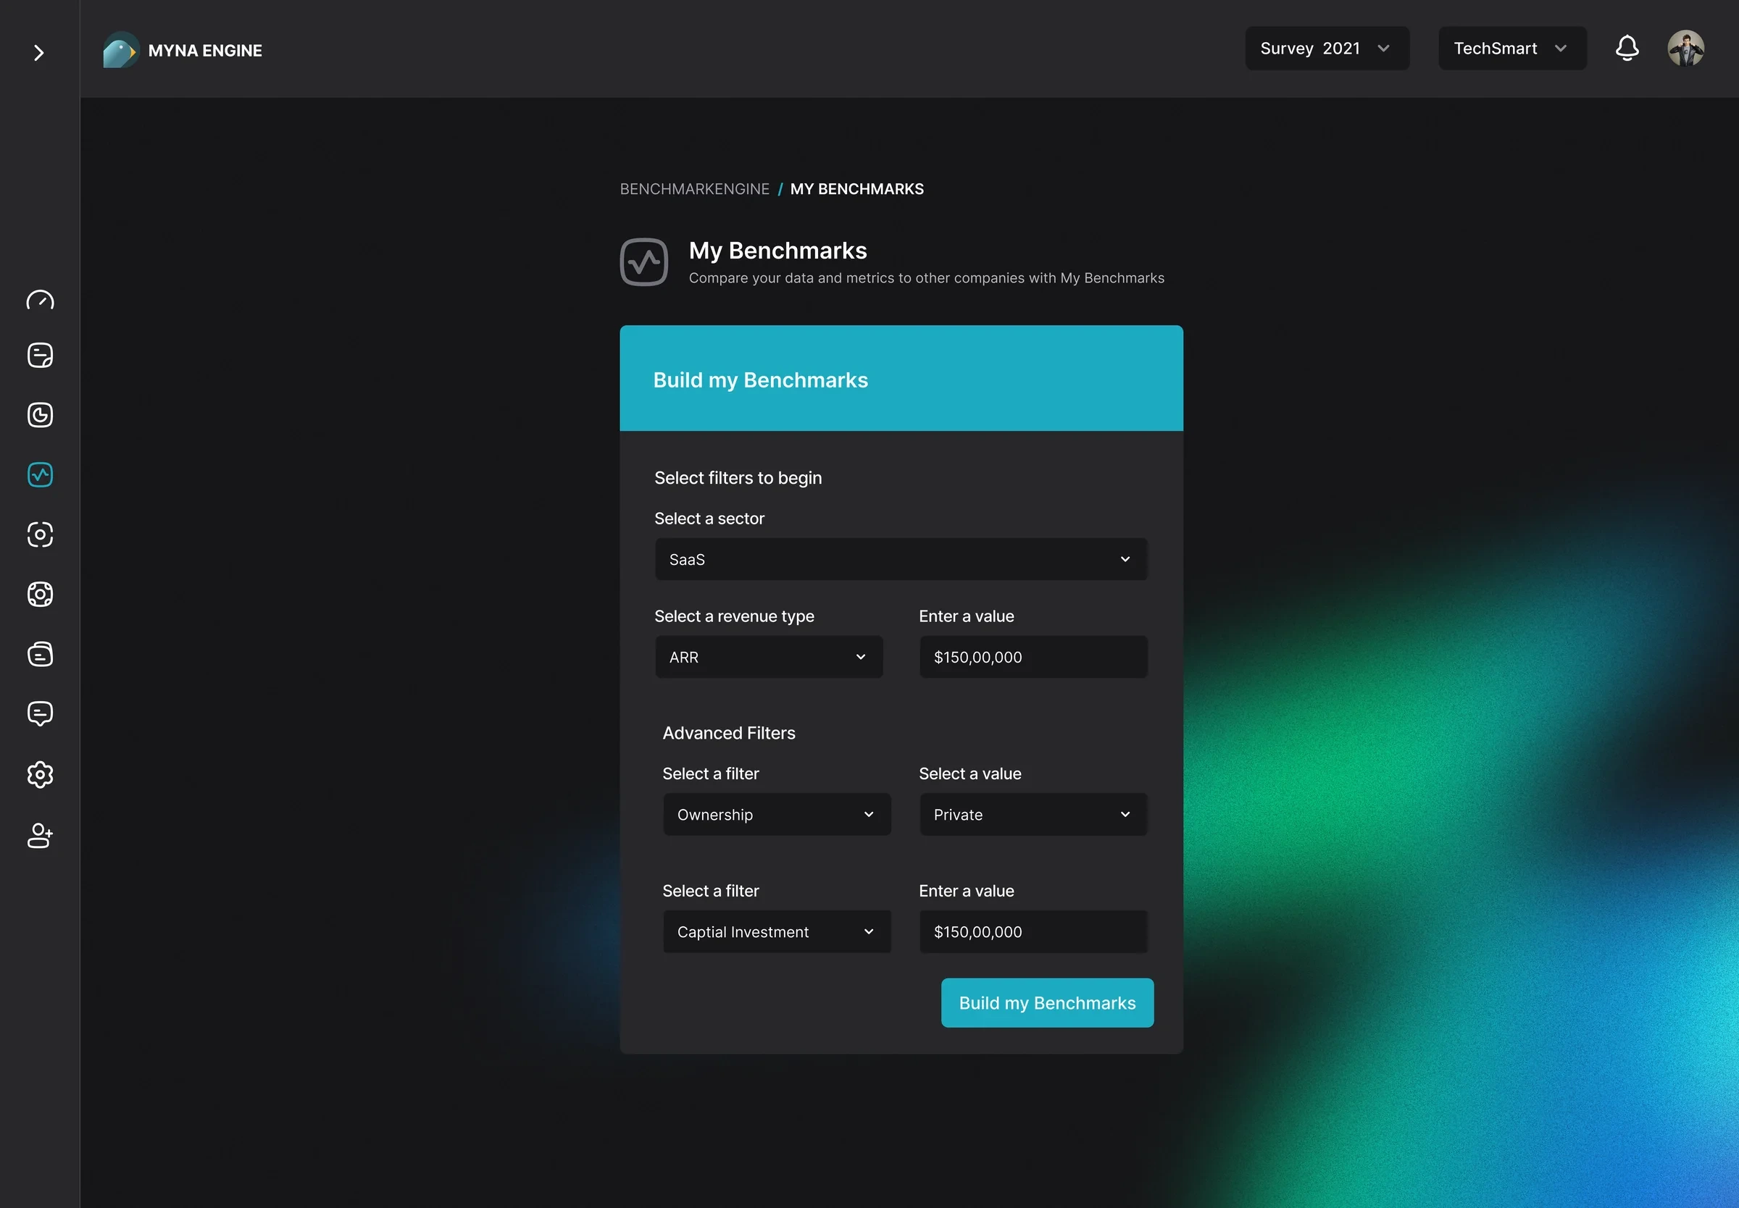Click the Build my Benchmarks button

[x=1047, y=1003]
